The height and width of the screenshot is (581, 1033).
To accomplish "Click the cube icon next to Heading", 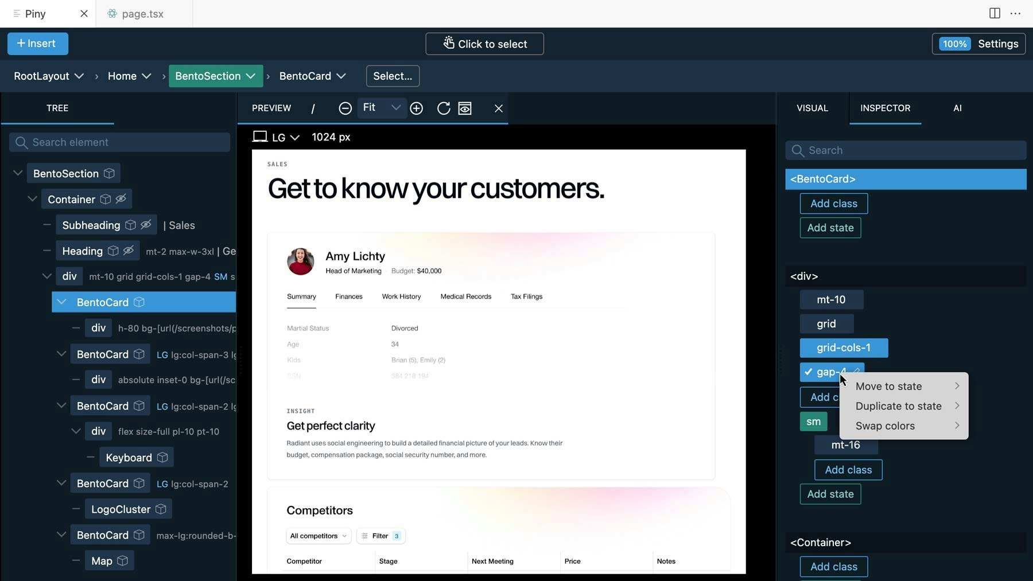I will coord(114,251).
